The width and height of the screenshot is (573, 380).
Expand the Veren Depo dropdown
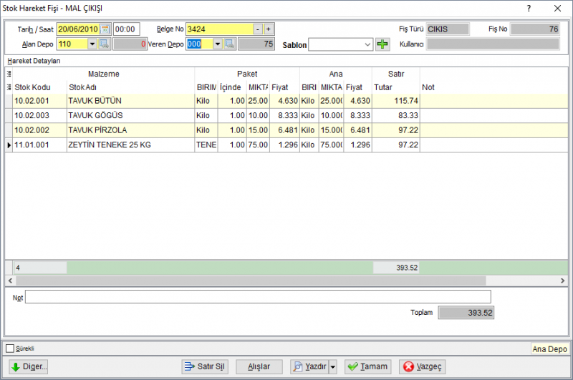pyautogui.click(x=218, y=44)
